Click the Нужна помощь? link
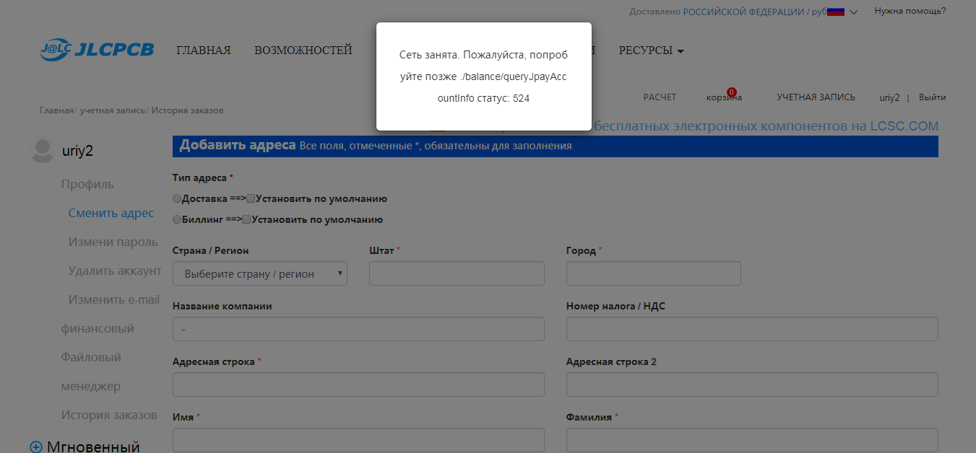976x453 pixels. [910, 11]
